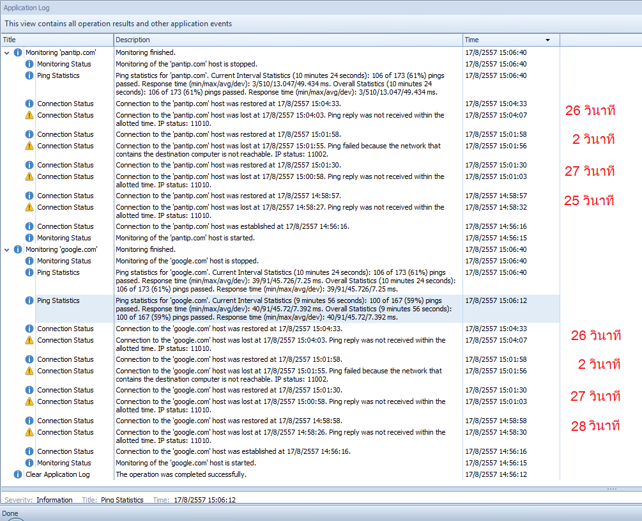
Task: Click pantip.com ping statistics description paragraph
Action: tap(280, 84)
